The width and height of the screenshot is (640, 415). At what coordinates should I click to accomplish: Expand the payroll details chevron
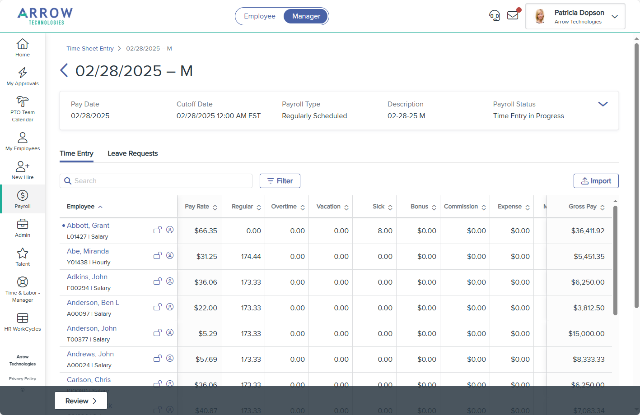tap(603, 104)
